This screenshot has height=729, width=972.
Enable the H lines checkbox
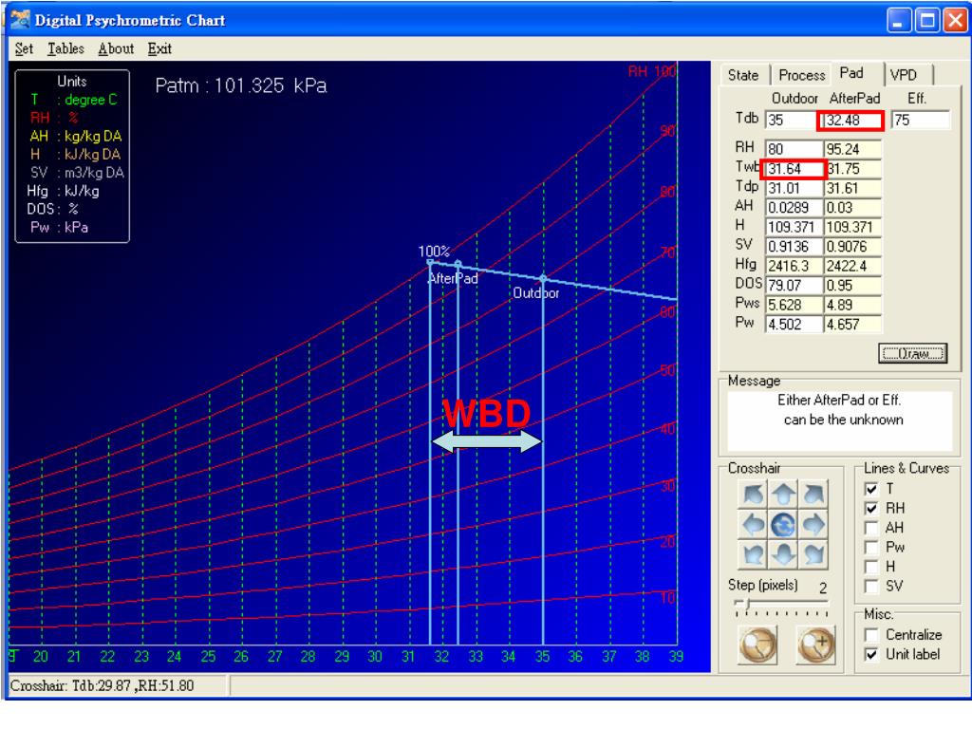871,567
